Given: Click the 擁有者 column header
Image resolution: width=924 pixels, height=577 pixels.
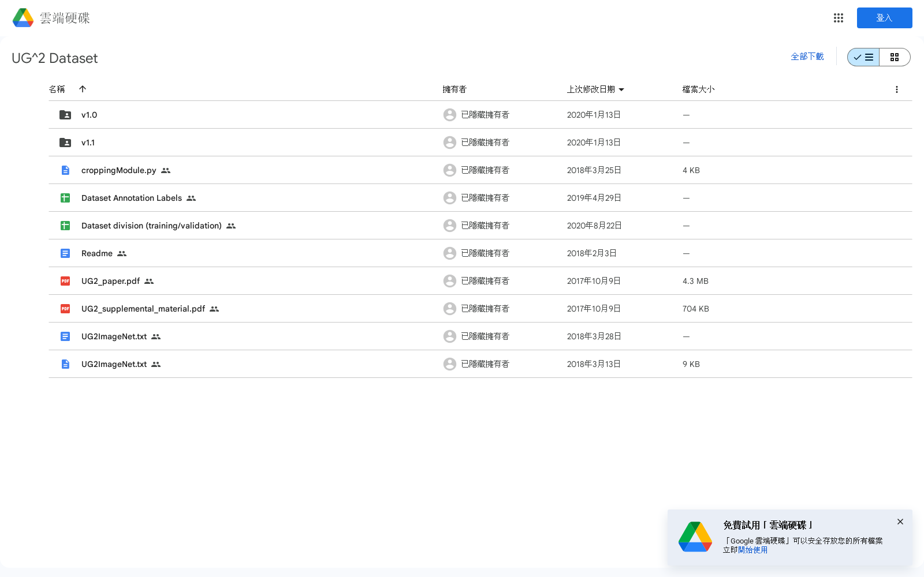Looking at the screenshot, I should pos(454,89).
